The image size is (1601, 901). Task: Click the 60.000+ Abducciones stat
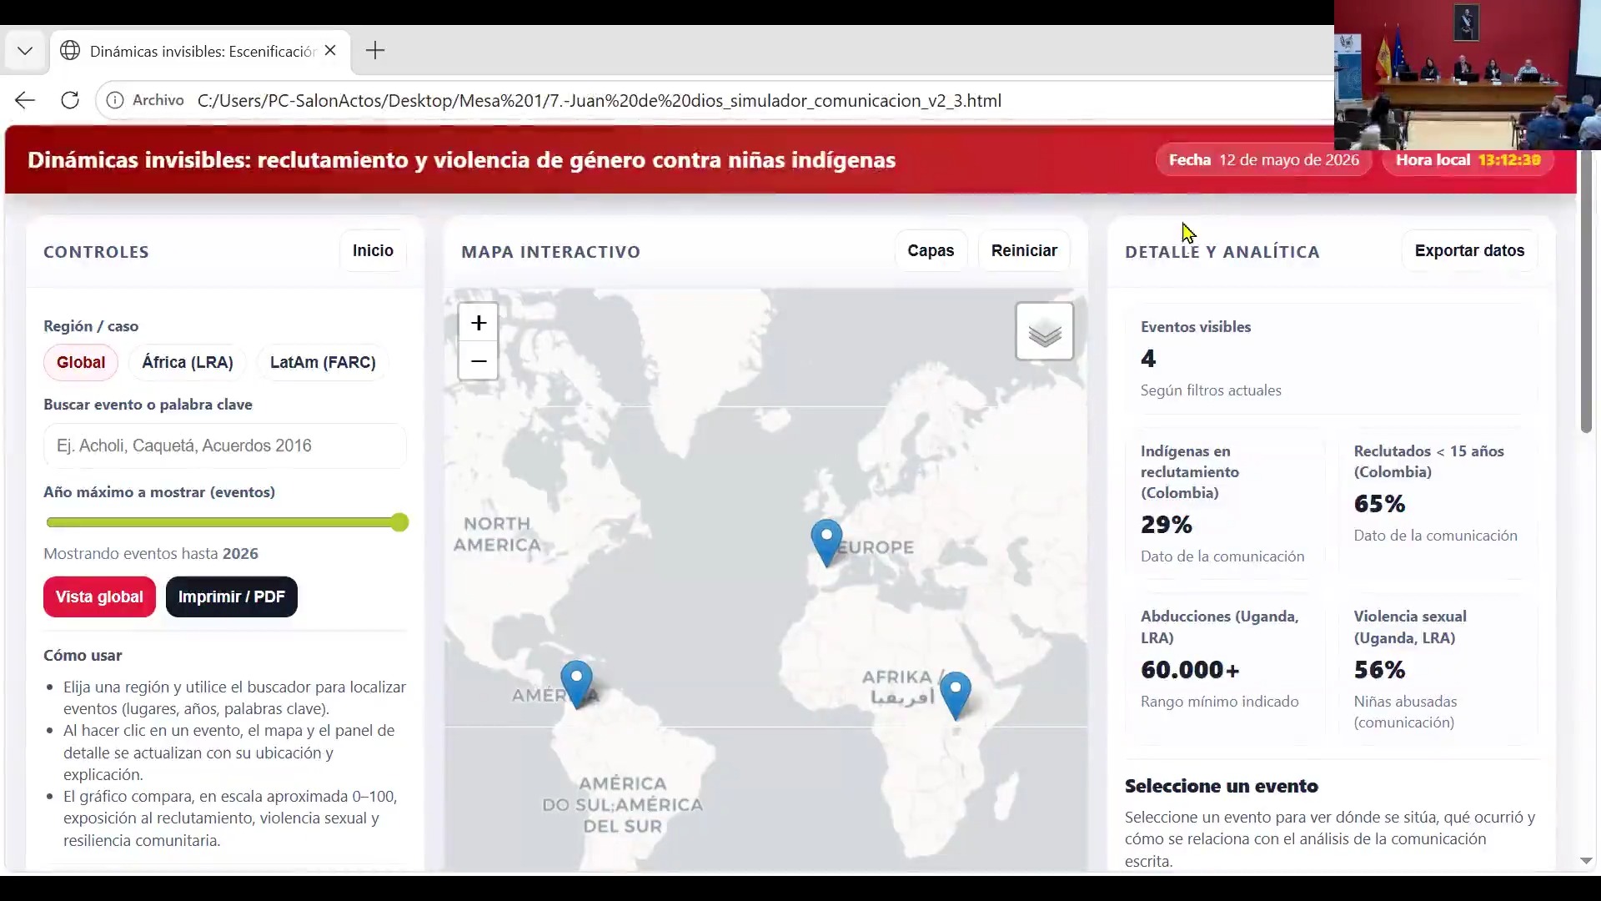(1190, 670)
